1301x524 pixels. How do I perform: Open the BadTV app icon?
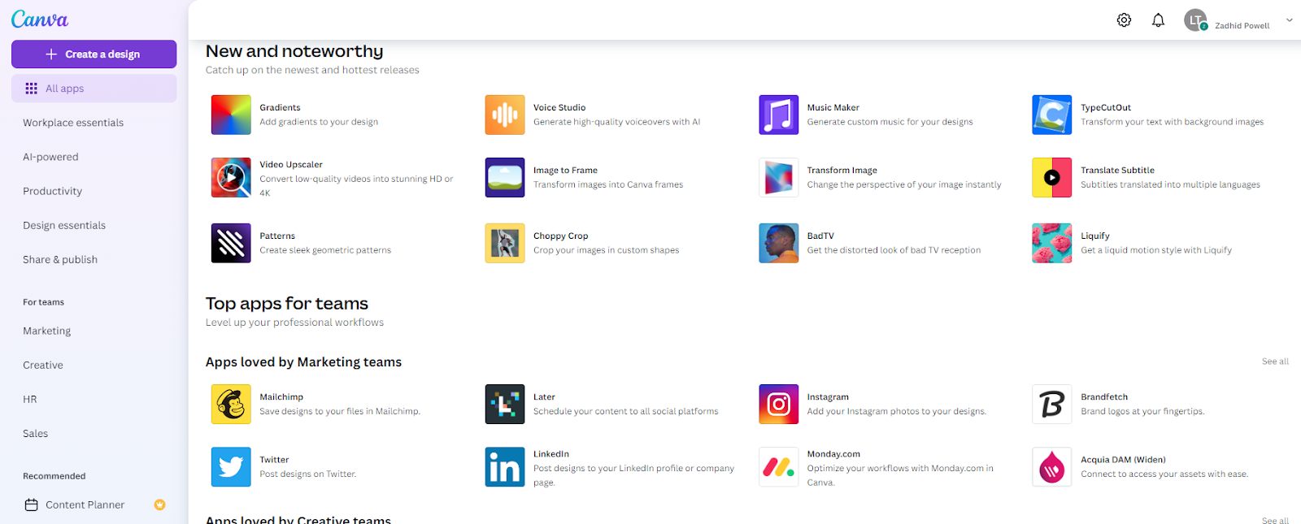tap(779, 243)
